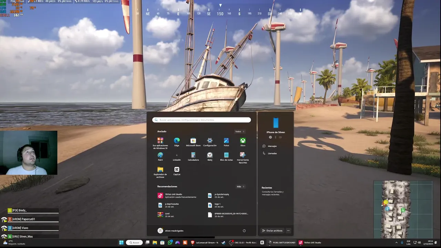
Task: Open recommended EP9000-BCES00510 patch file
Action: [x=228, y=215]
